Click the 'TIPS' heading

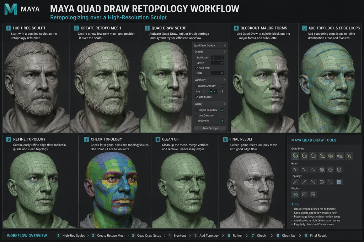click(x=295, y=204)
